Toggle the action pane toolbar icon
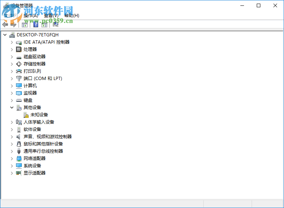284x208 pixels. 44,25
